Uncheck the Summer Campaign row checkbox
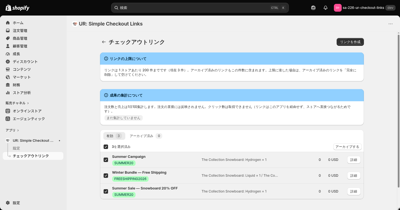 tap(106, 160)
